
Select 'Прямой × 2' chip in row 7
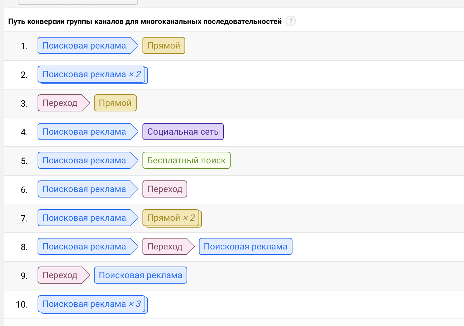click(x=172, y=218)
